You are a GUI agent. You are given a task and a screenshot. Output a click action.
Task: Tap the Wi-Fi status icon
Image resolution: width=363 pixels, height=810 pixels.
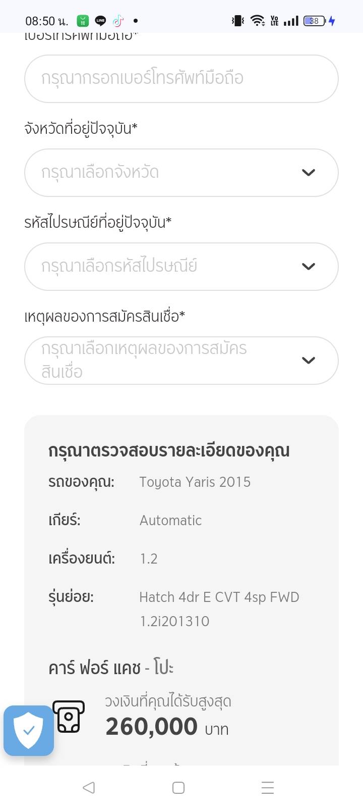coord(258,21)
